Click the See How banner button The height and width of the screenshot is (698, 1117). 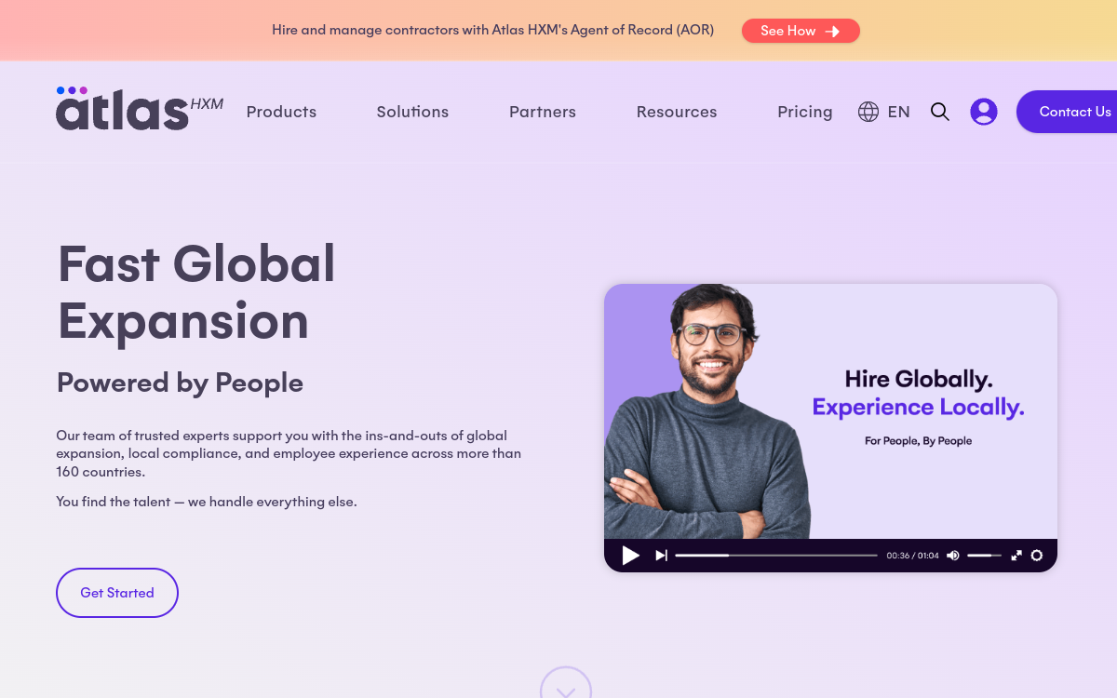coord(801,31)
